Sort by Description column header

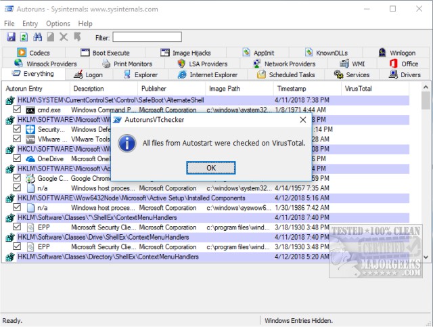click(x=104, y=89)
